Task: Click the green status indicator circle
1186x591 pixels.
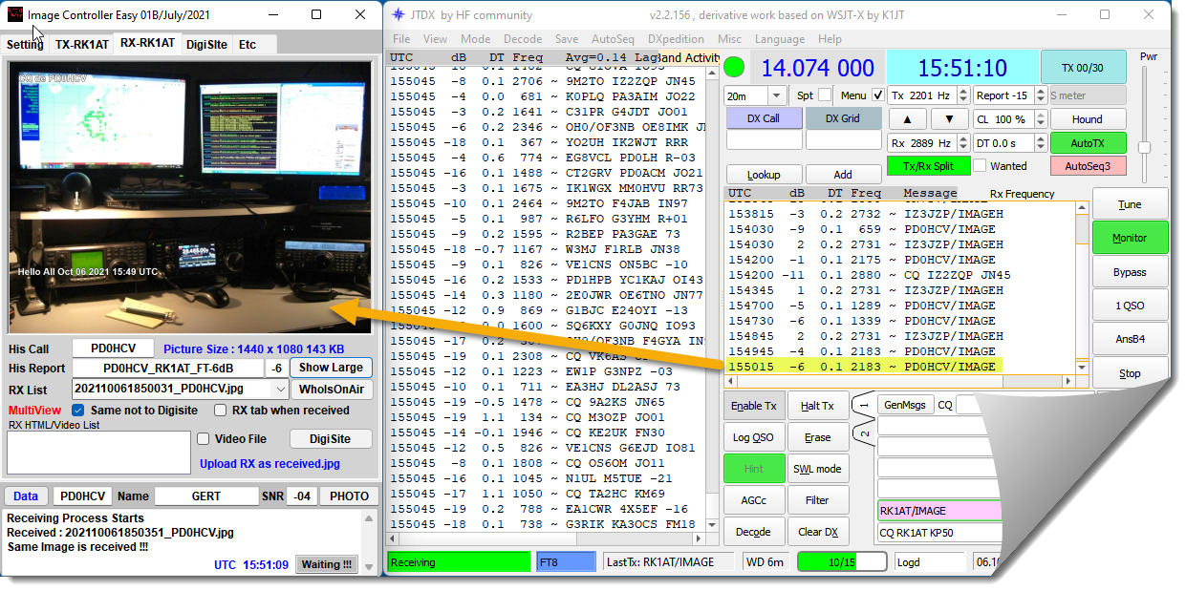Action: click(x=733, y=68)
